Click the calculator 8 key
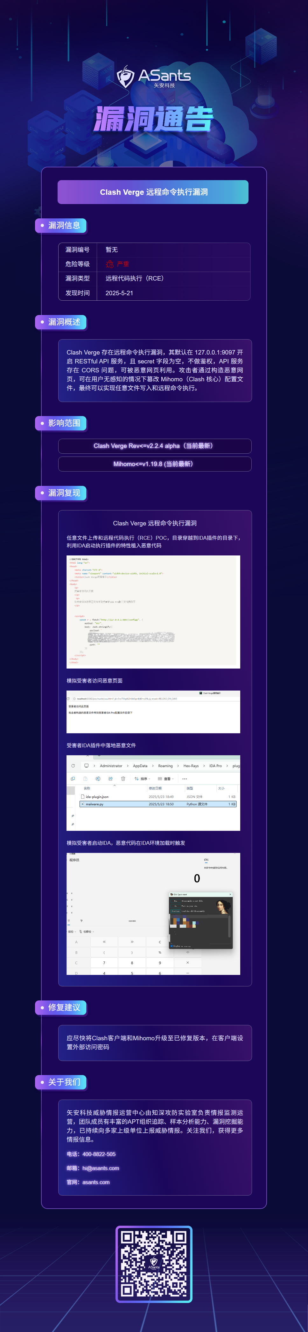This screenshot has height=1332, width=308. (132, 963)
